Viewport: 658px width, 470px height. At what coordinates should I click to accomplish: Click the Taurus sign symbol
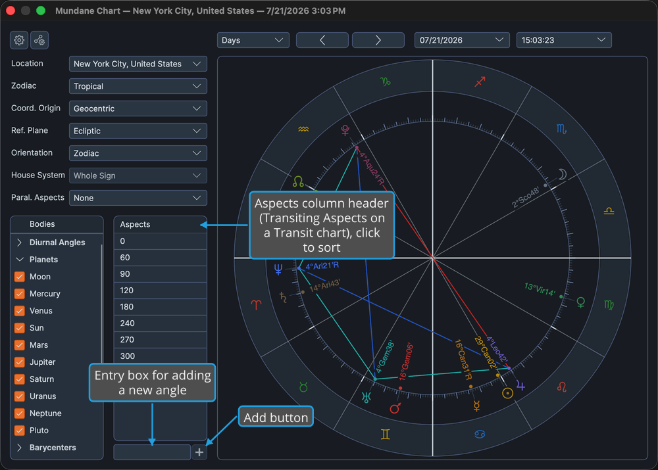[303, 387]
